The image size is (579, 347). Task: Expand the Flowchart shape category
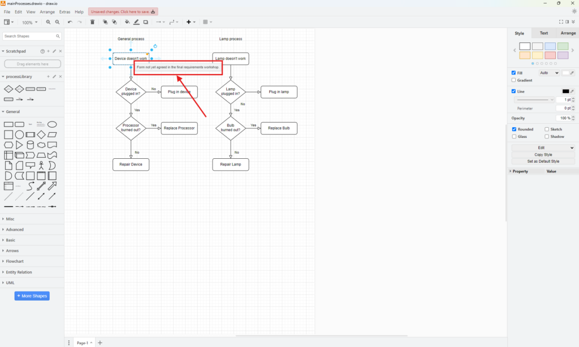click(15, 262)
